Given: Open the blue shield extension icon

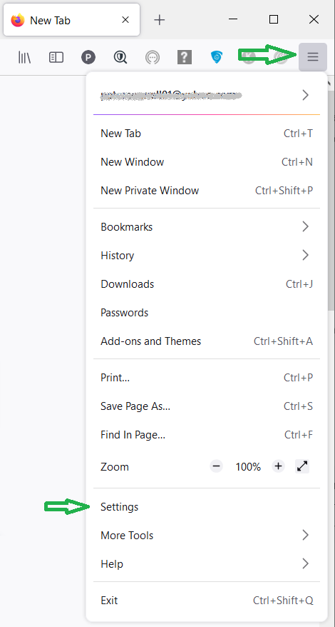Looking at the screenshot, I should (x=217, y=57).
